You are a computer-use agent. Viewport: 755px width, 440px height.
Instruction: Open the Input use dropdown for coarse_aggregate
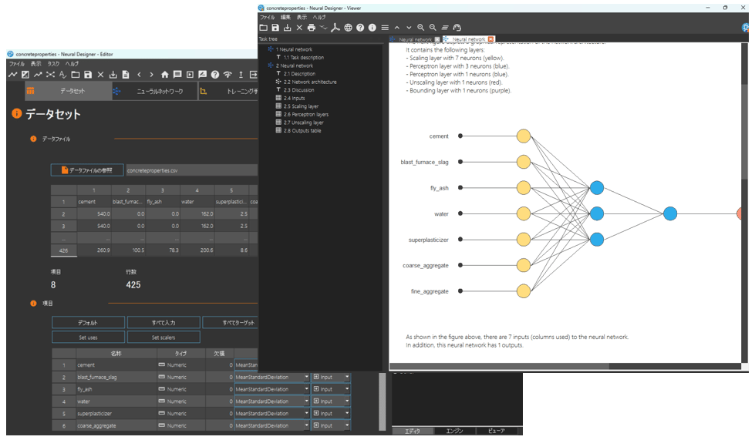click(332, 425)
